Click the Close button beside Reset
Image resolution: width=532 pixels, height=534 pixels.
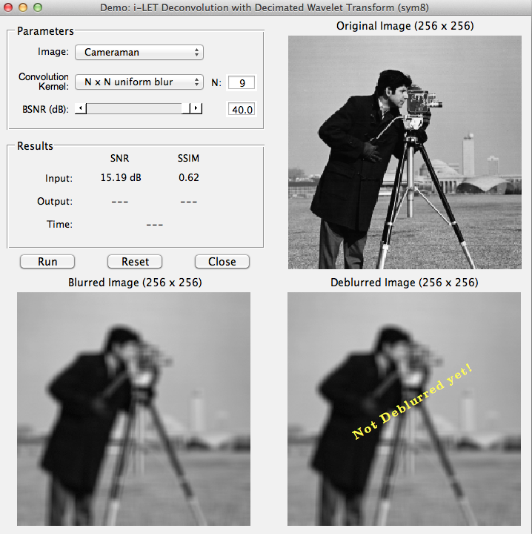pyautogui.click(x=222, y=262)
